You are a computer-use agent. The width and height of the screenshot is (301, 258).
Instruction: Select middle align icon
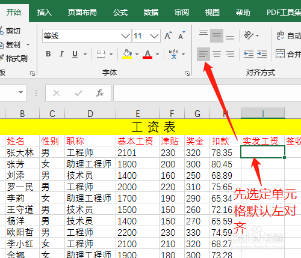(x=217, y=35)
